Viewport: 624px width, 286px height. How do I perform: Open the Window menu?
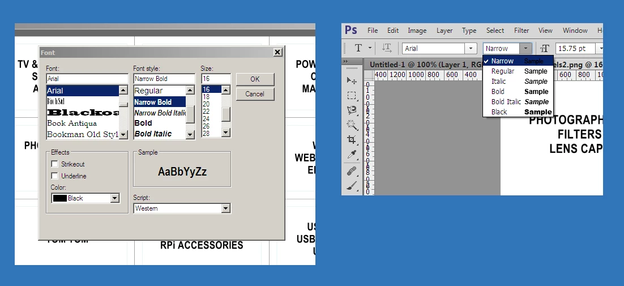pos(575,30)
